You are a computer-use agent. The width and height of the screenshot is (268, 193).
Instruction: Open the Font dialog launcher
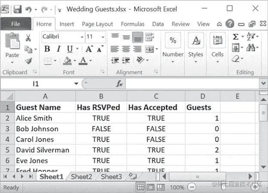(102, 72)
